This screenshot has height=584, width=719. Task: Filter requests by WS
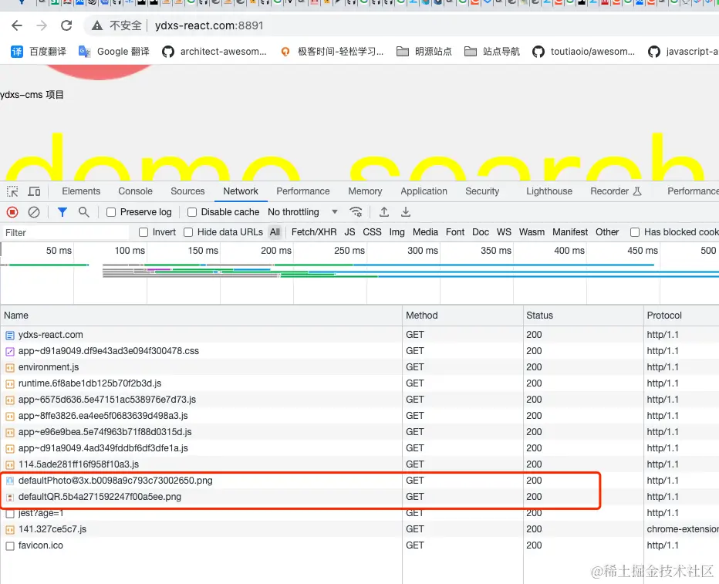pos(504,232)
